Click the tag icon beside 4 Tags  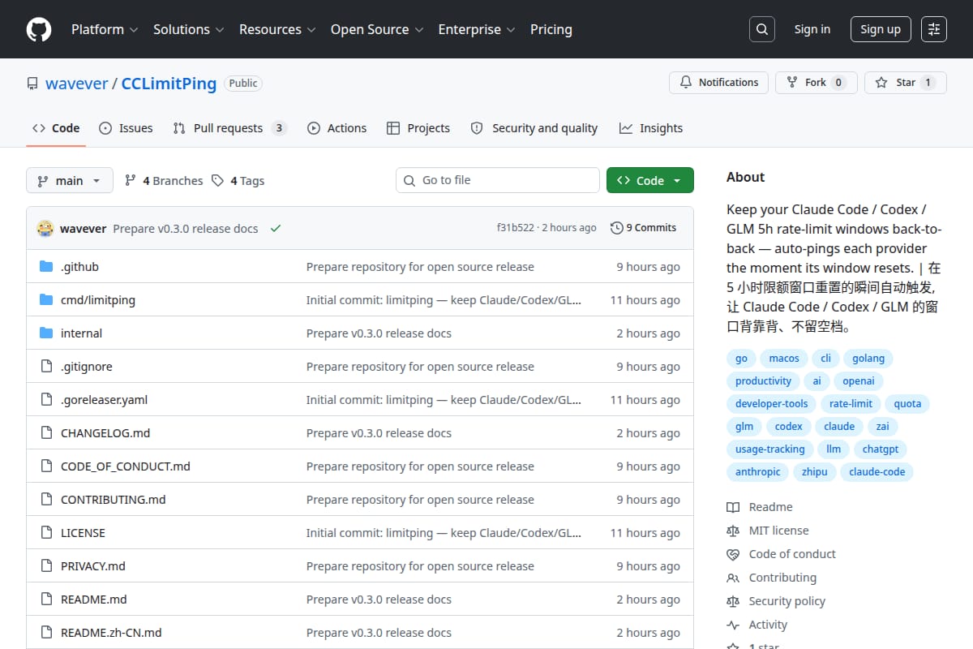[x=217, y=181]
